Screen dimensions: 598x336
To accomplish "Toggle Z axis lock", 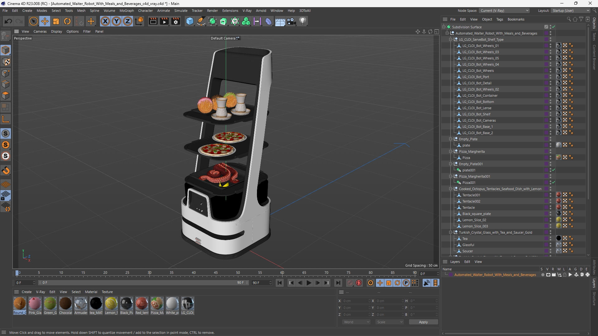I will click(x=127, y=21).
